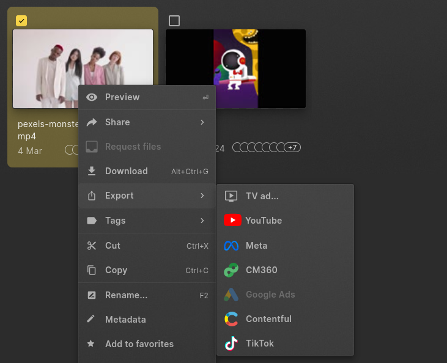
Task: Click the Rename pencil-box icon
Action: click(92, 295)
